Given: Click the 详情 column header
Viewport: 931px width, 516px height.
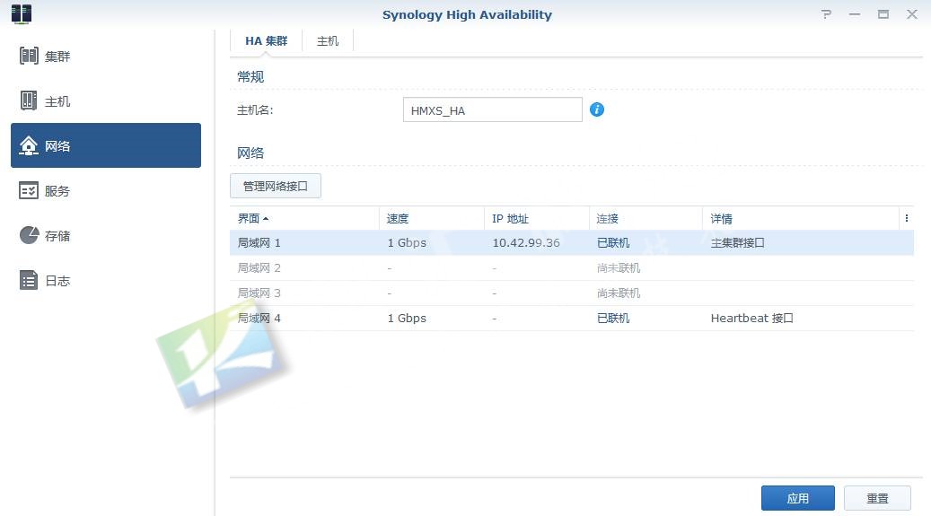Looking at the screenshot, I should tap(801, 218).
